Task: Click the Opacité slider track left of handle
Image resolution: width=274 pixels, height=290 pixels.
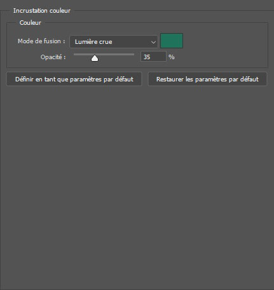Action: 83,55
